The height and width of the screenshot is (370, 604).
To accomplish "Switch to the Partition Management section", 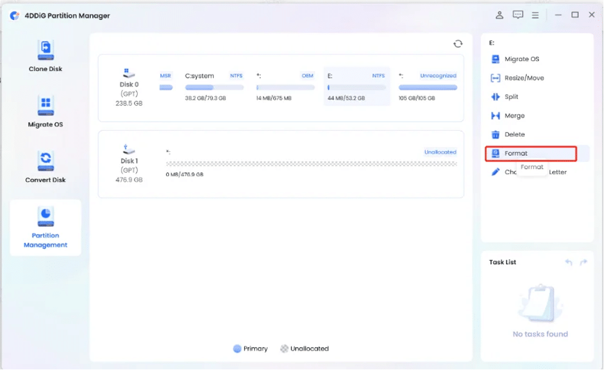I will point(45,227).
